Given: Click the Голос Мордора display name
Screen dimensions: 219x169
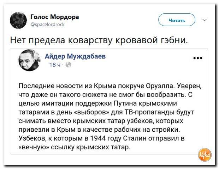Looking at the screenshot, I should click(x=55, y=17).
